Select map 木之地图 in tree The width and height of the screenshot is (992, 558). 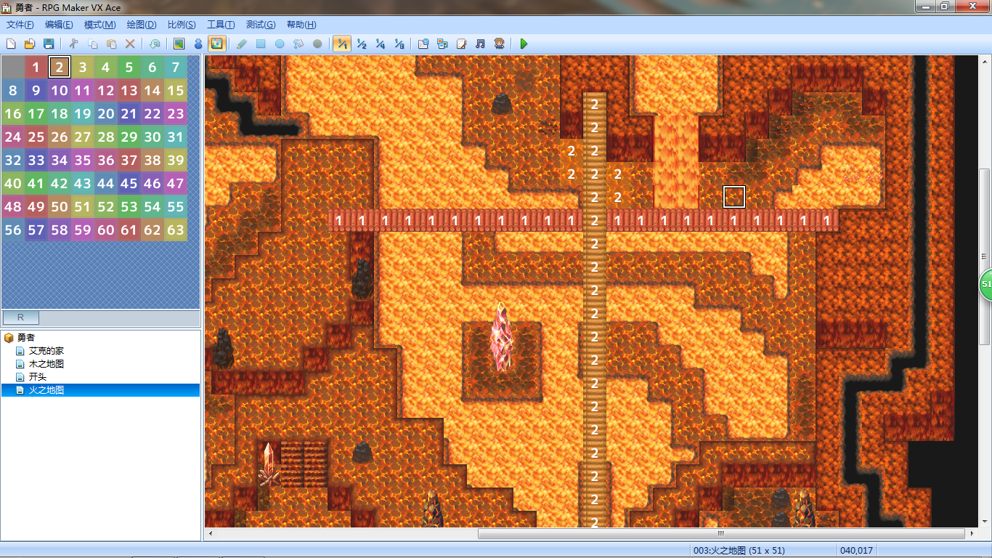coord(46,364)
